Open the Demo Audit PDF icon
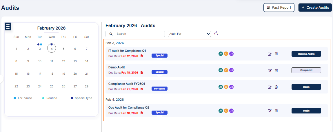 [142, 73]
